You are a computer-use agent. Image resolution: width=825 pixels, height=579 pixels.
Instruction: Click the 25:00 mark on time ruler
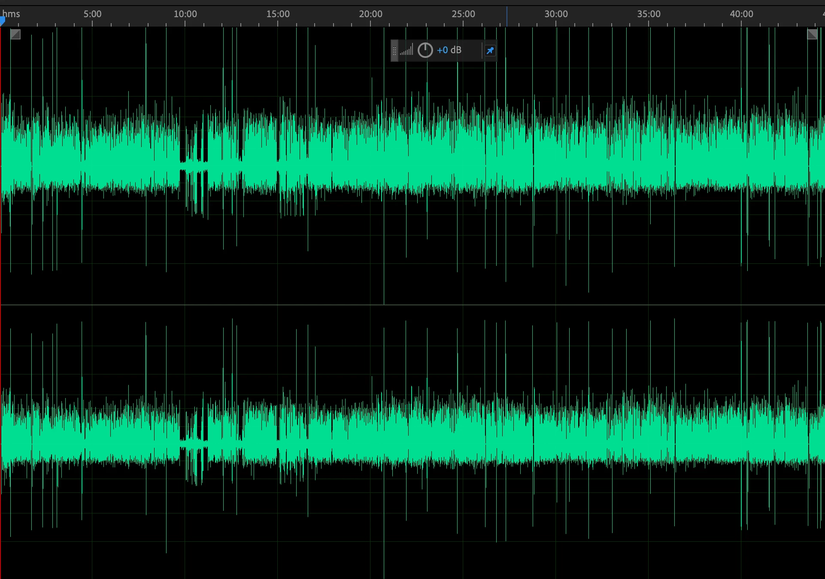click(463, 14)
